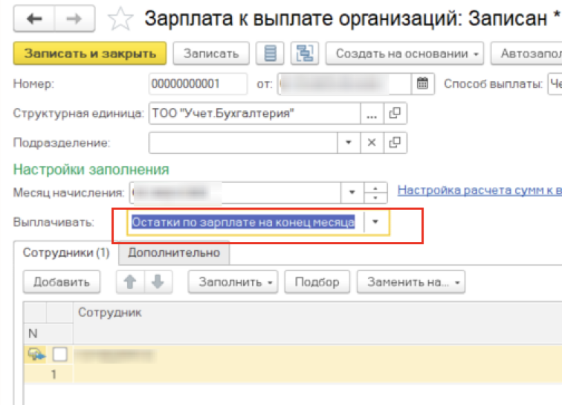This screenshot has height=405, width=562.
Task: Select the Сотрудники (1) tab
Action: click(x=66, y=253)
